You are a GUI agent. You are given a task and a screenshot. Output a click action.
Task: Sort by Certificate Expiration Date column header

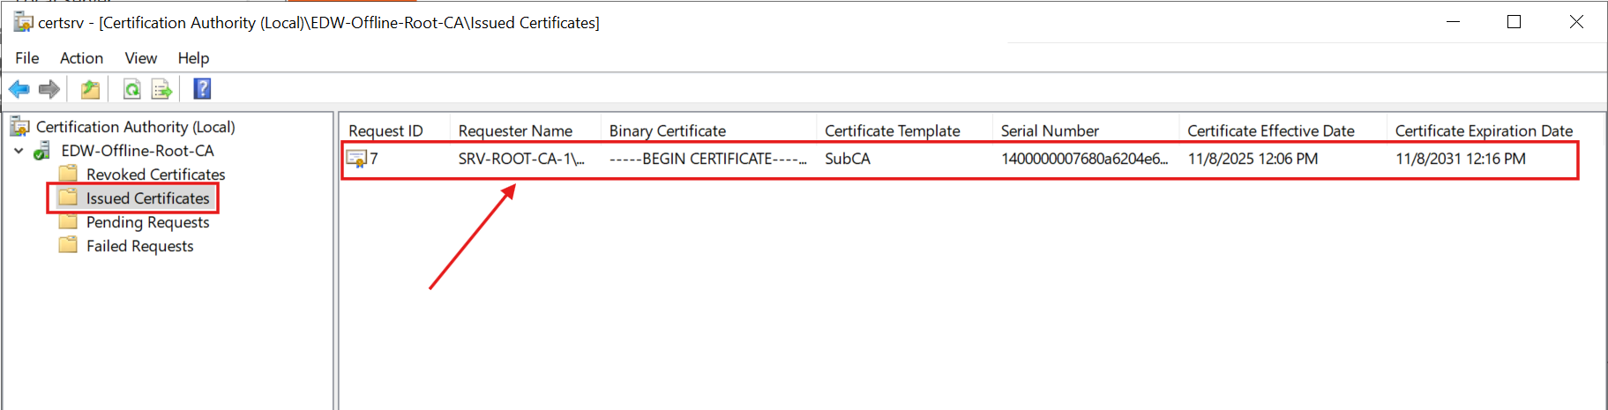click(1484, 130)
